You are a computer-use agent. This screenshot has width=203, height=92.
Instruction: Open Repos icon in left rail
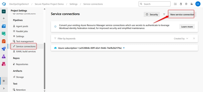tap(4, 41)
